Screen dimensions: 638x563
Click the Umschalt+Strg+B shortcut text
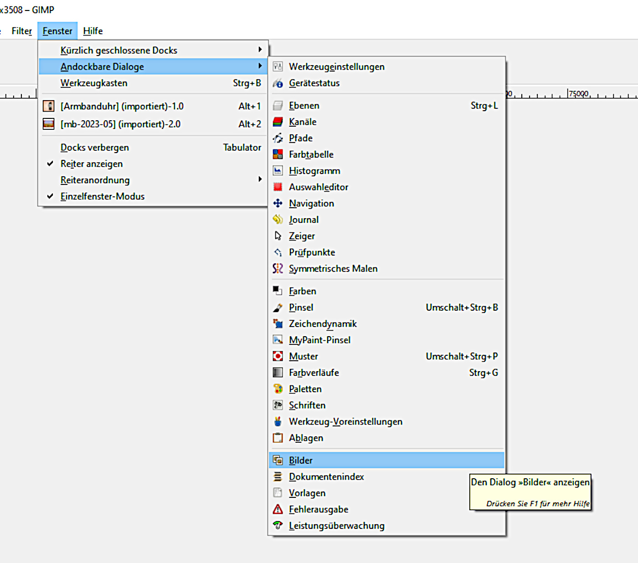point(462,307)
